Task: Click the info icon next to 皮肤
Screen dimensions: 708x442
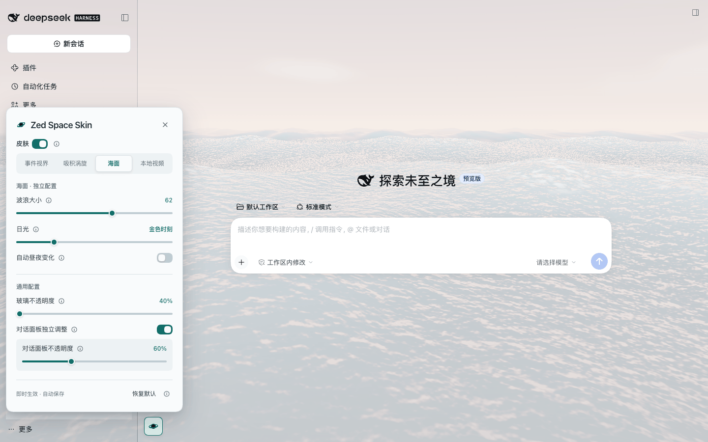Action: coord(57,144)
